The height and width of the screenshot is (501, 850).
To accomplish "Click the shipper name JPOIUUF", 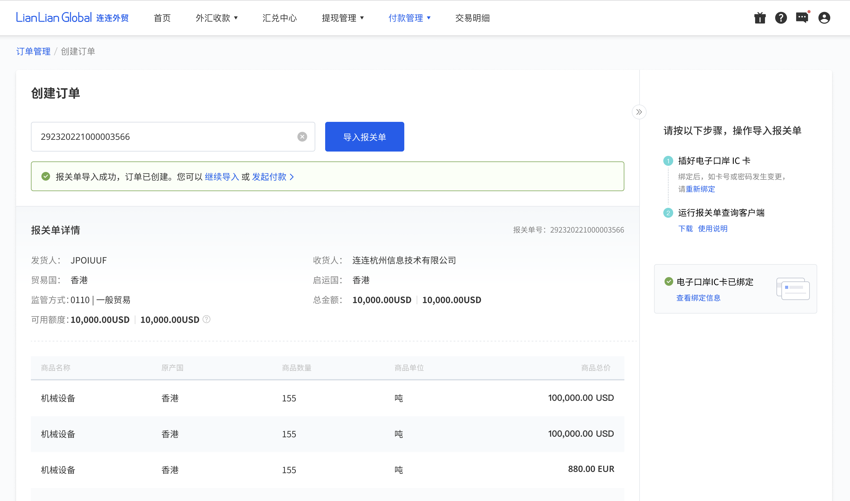I will tap(88, 260).
